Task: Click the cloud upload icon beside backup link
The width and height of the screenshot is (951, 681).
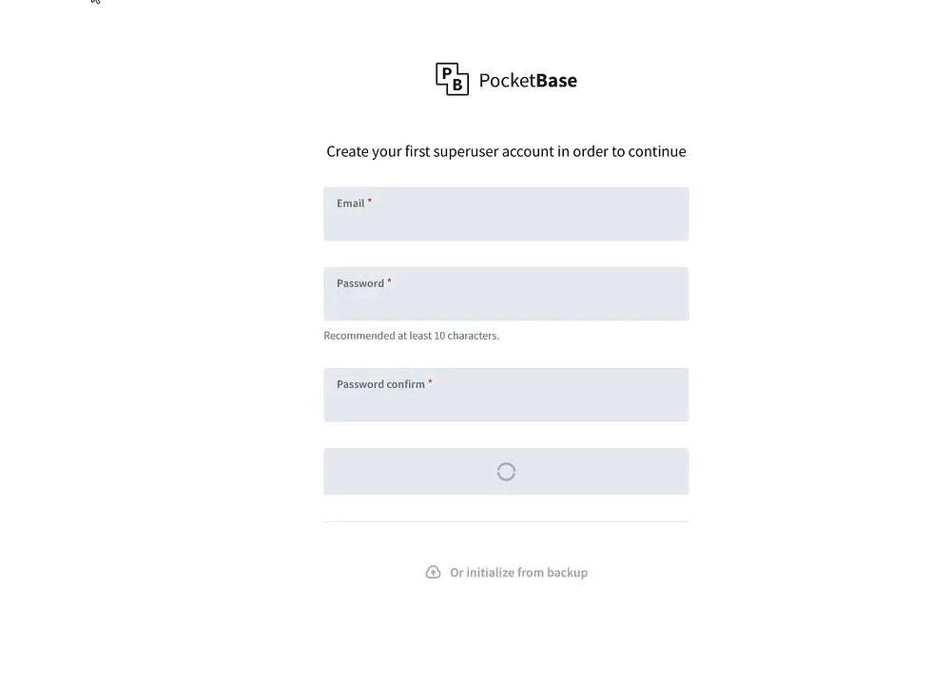Action: pos(434,572)
